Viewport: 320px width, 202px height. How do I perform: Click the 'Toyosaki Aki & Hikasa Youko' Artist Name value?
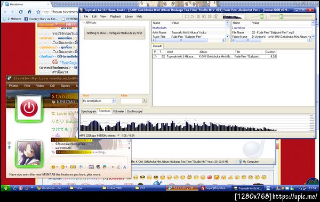pyautogui.click(x=189, y=32)
